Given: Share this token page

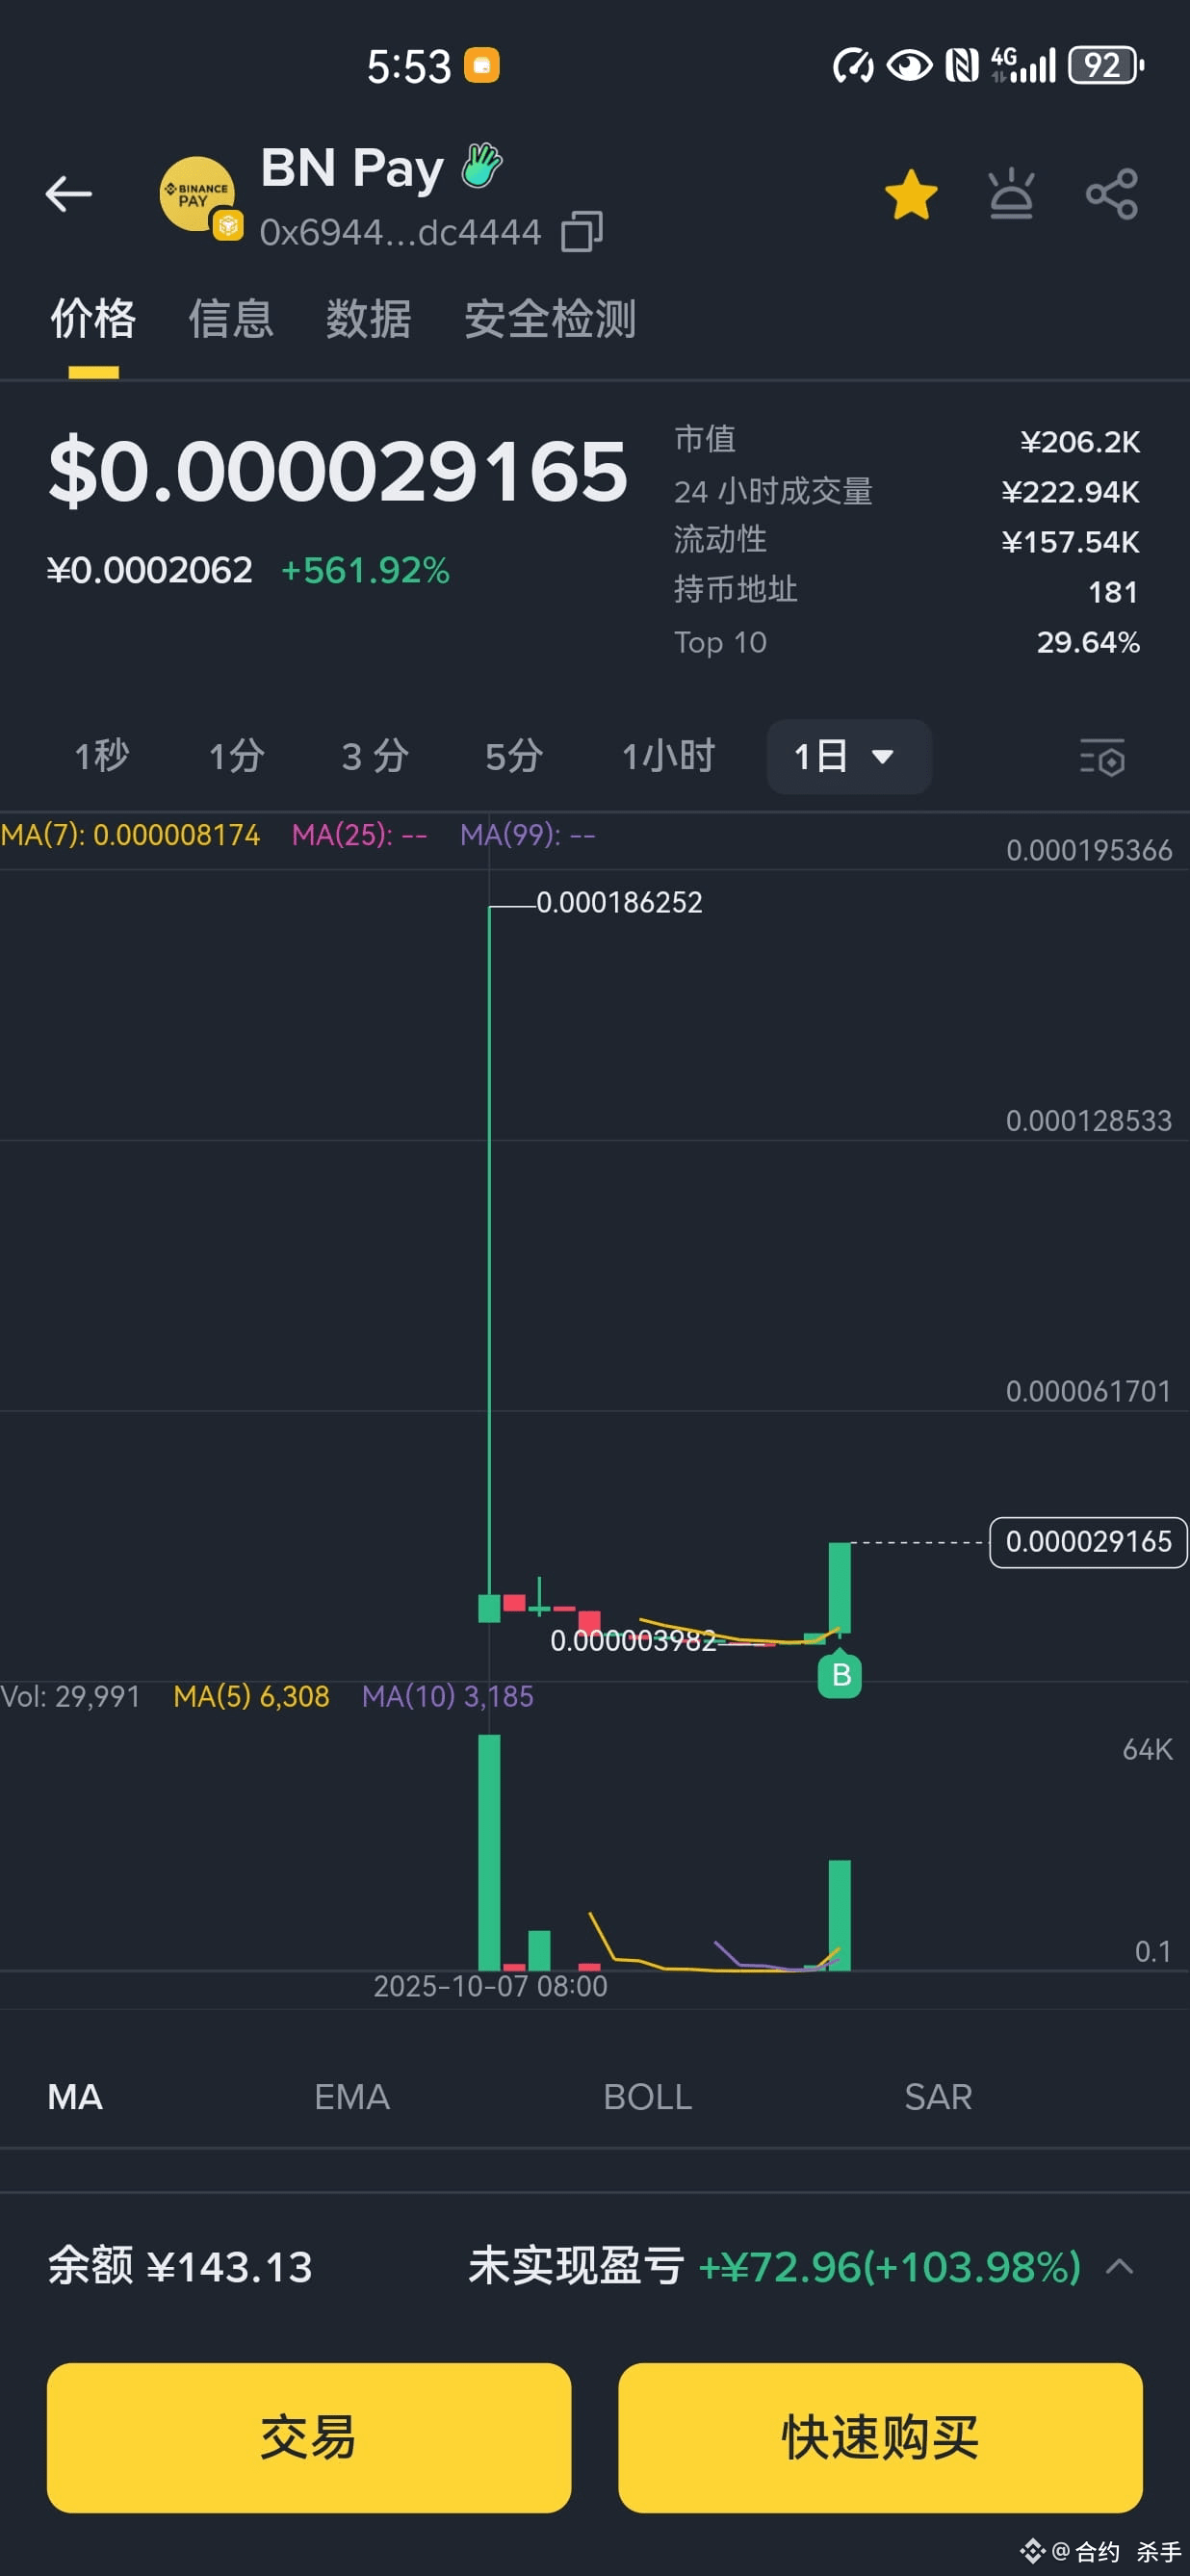Looking at the screenshot, I should [1112, 193].
